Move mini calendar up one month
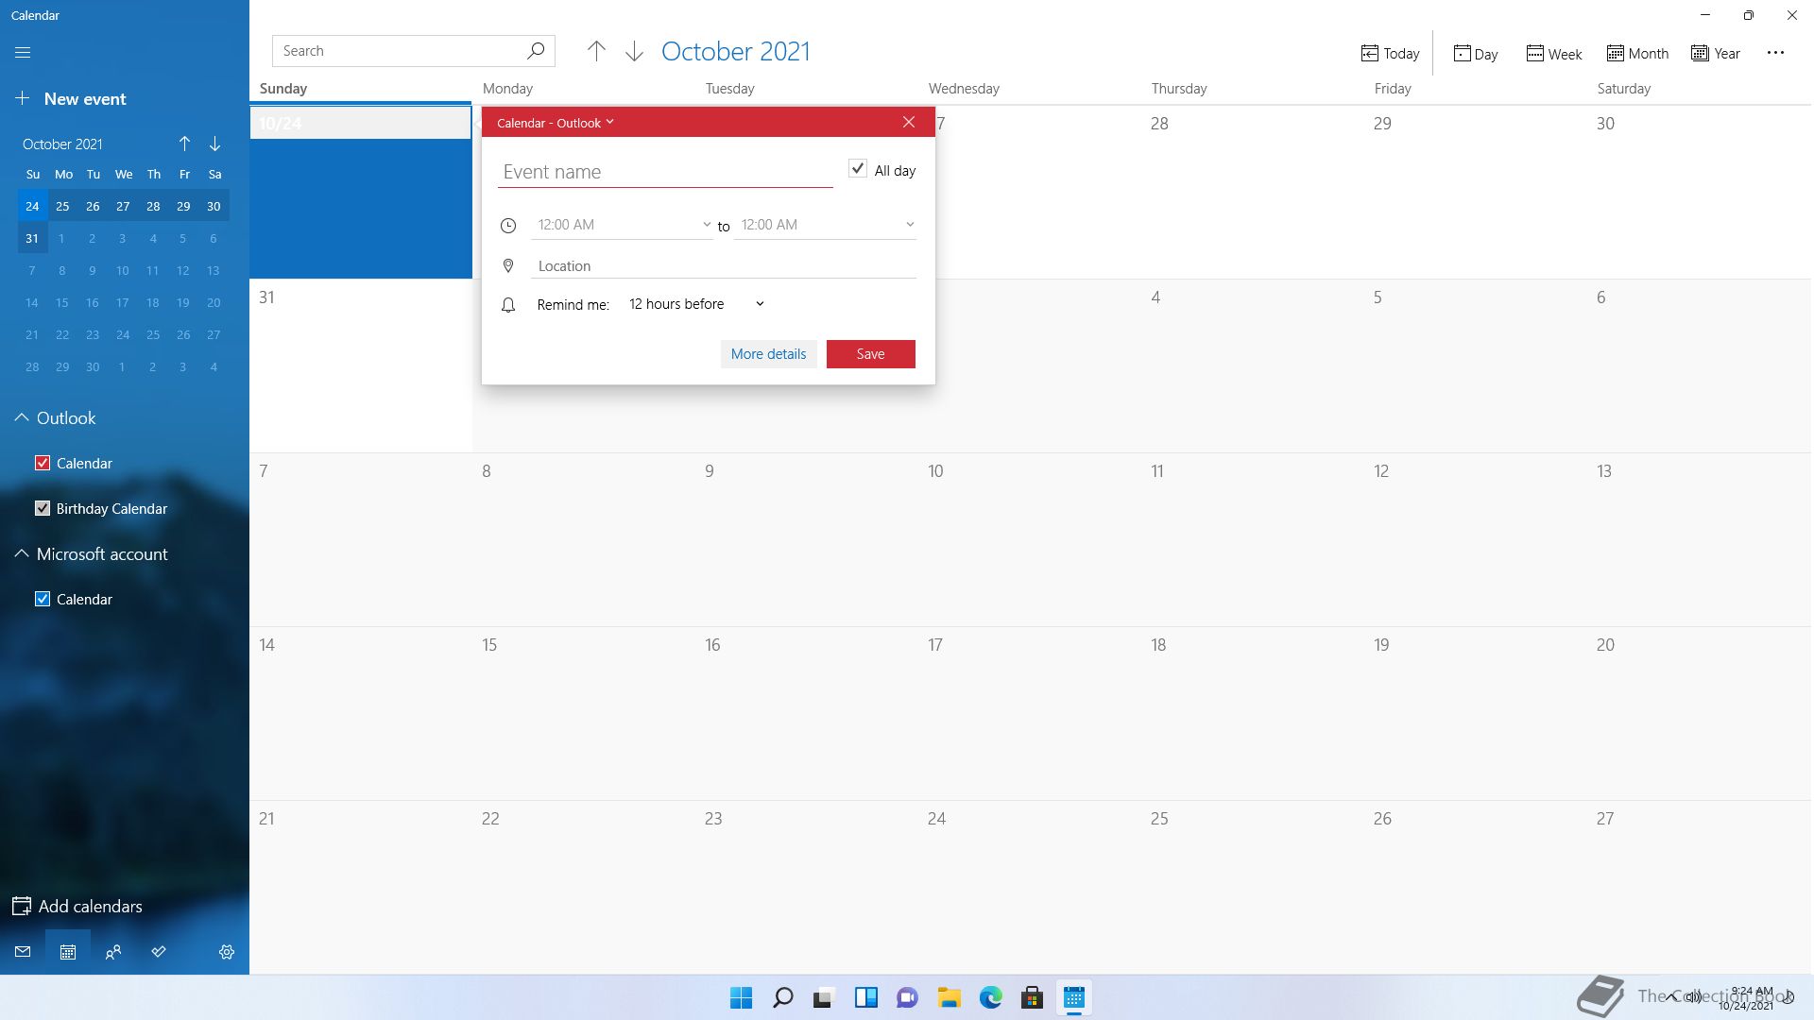 tap(184, 144)
